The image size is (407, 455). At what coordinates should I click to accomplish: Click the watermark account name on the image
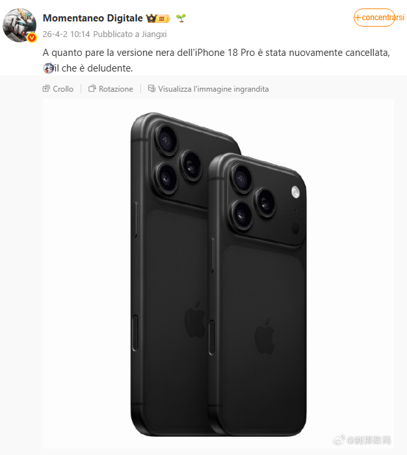tap(369, 440)
